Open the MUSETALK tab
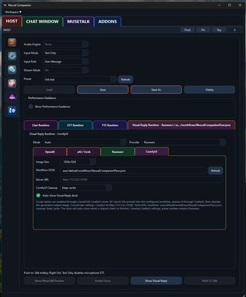The image size is (246, 297). [79, 21]
